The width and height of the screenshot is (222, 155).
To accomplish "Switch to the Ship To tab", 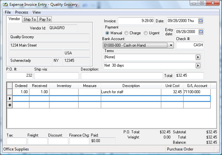I will [x=30, y=19].
